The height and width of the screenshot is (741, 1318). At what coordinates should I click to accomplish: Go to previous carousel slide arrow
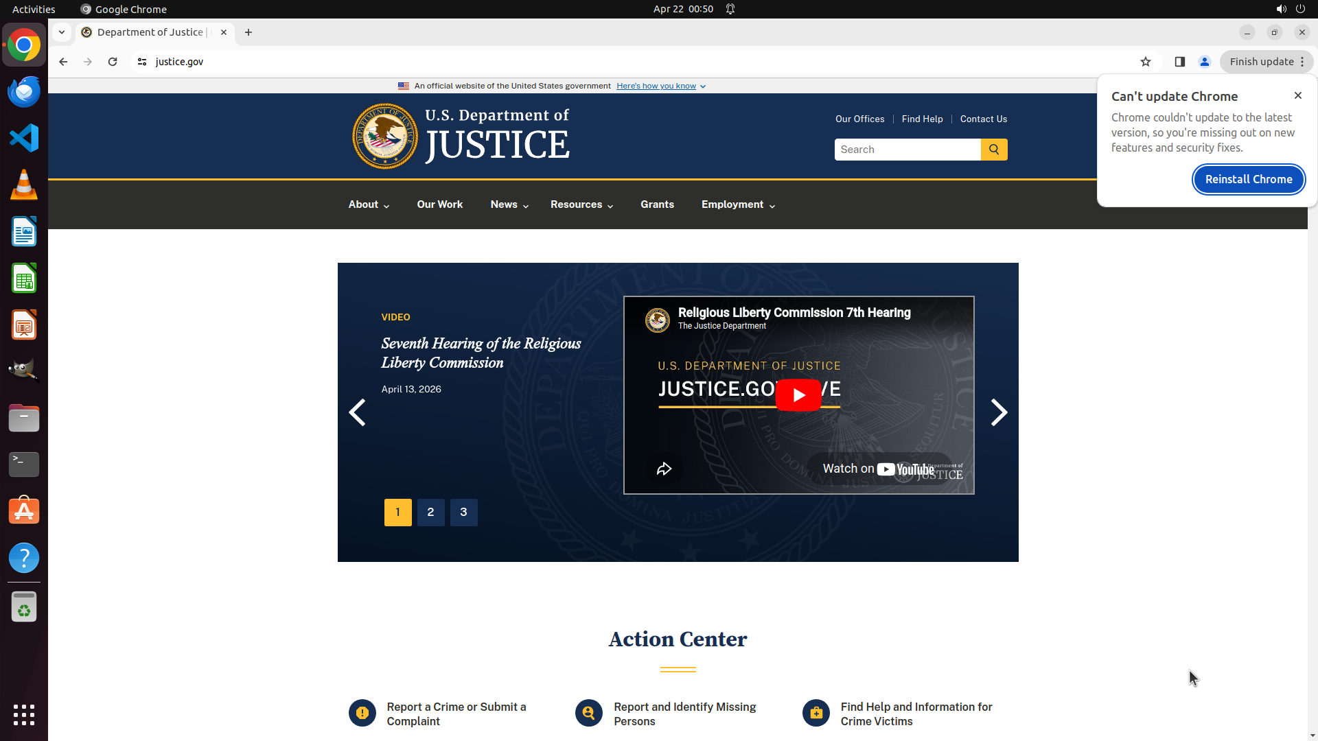357,412
